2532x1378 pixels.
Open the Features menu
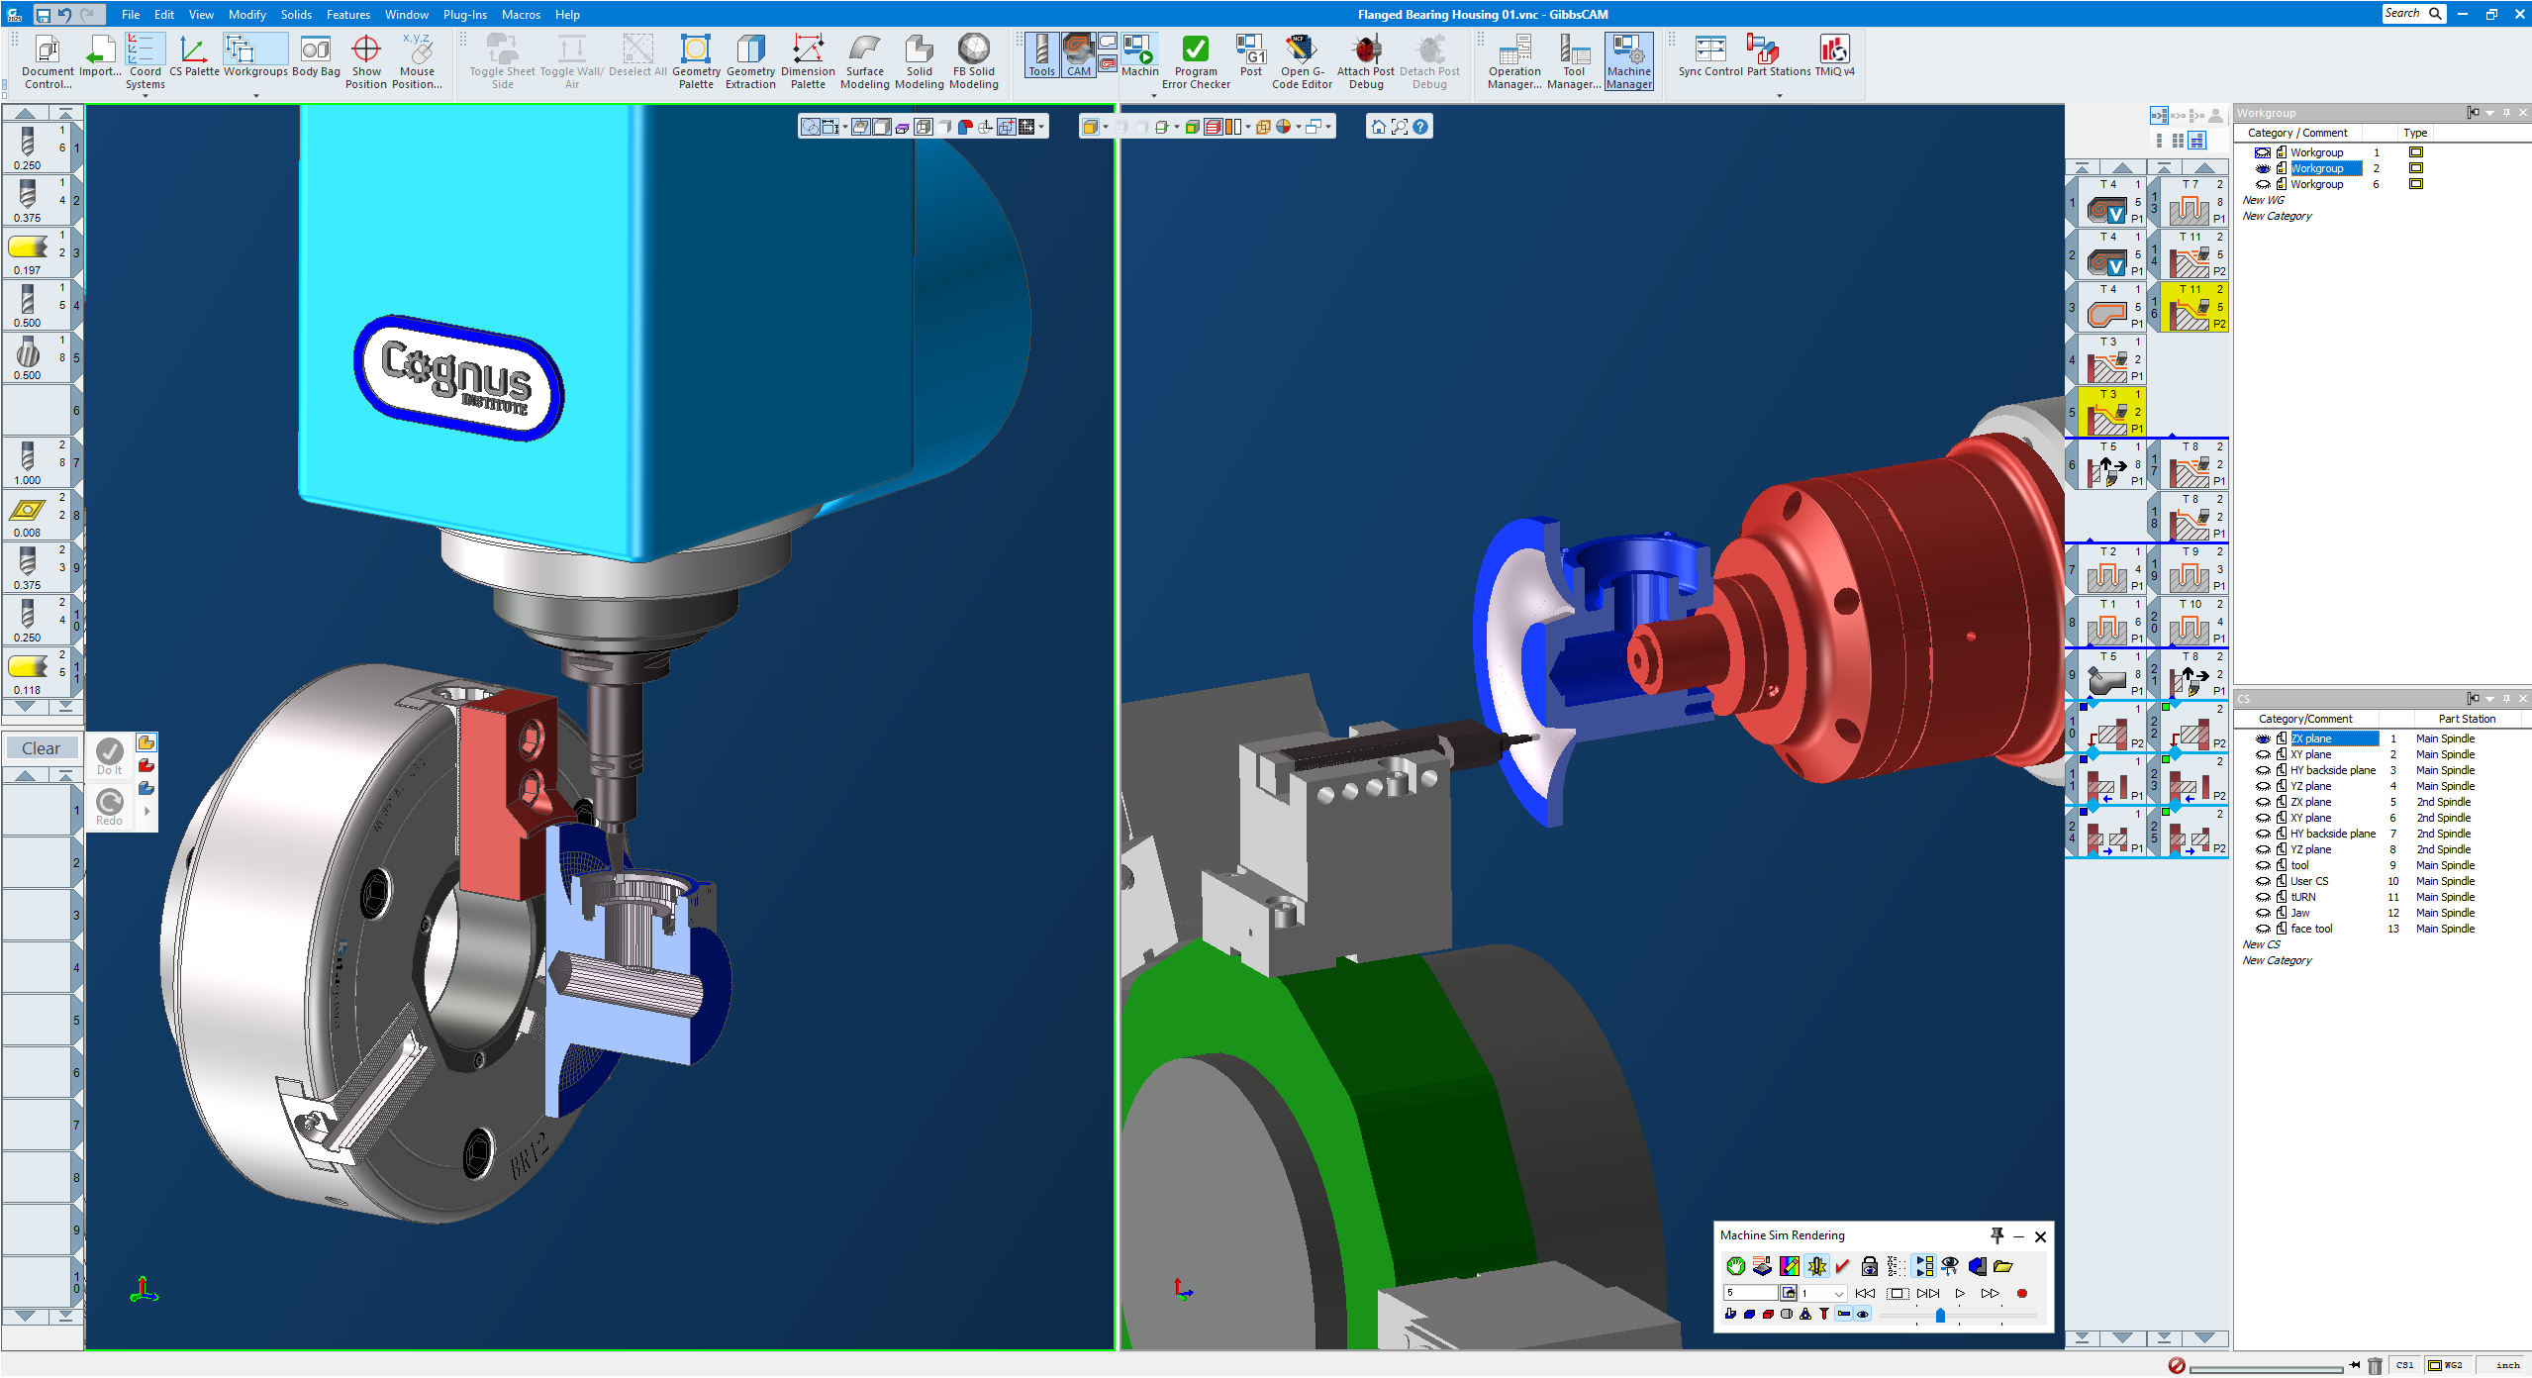point(348,14)
